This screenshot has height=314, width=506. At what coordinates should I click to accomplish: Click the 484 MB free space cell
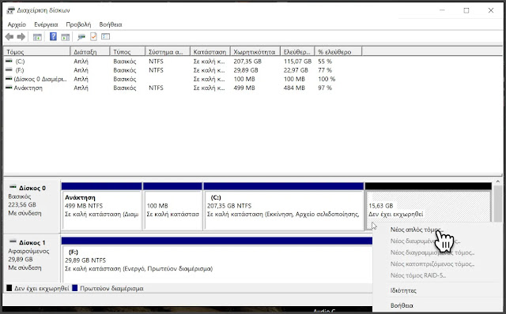[x=294, y=88]
